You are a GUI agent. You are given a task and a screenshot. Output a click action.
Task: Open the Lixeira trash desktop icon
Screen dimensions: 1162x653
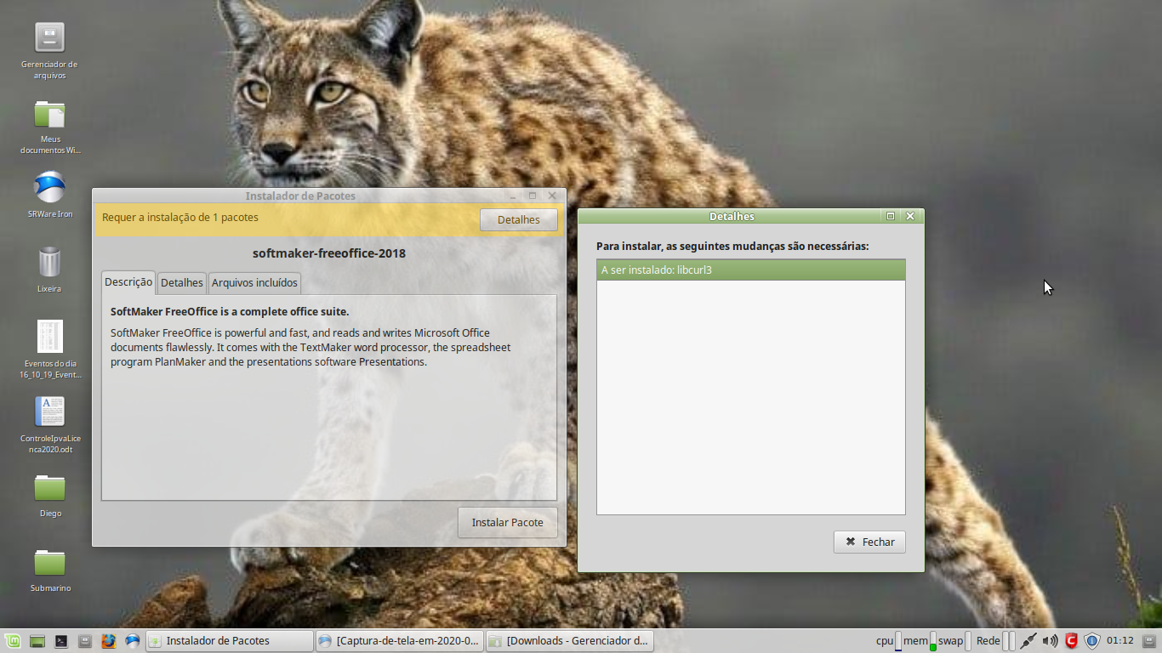coord(49,263)
